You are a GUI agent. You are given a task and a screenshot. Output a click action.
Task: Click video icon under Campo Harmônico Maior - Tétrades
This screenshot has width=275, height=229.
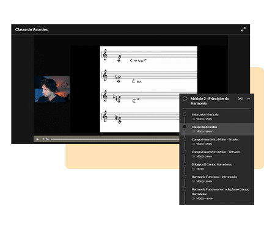(x=193, y=156)
